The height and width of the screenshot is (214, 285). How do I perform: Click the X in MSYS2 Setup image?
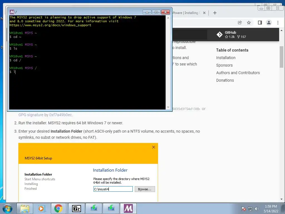154,147
